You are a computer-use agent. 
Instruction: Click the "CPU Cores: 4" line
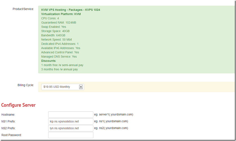pos(50,18)
